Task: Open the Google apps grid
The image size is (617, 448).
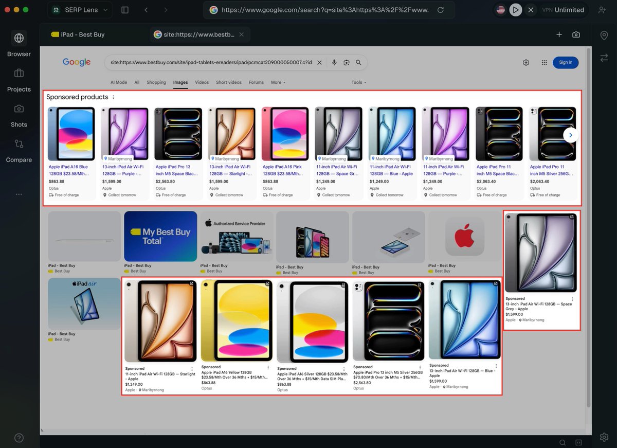Action: coord(545,62)
